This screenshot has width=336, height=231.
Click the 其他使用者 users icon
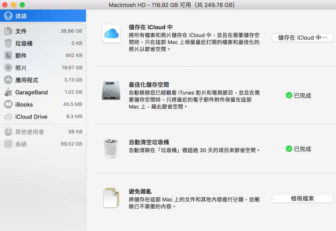pos(8,132)
